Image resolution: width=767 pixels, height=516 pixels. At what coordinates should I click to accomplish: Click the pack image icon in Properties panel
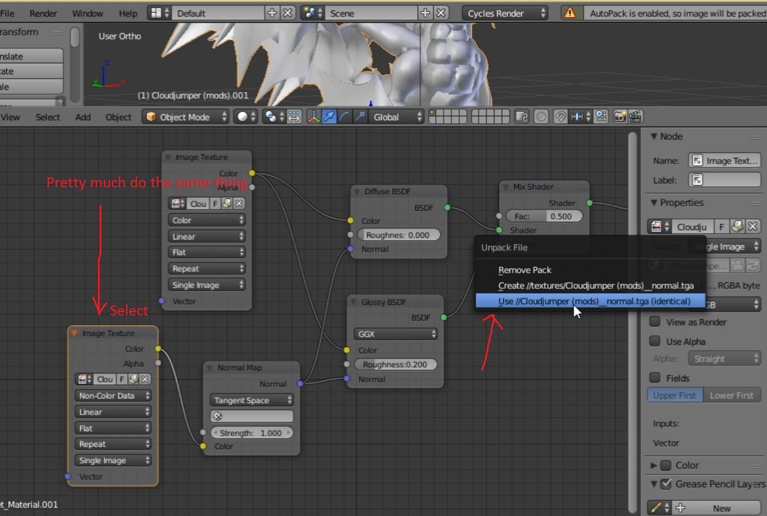(x=737, y=226)
